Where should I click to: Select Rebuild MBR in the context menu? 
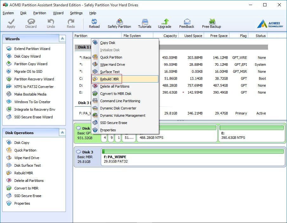click(x=109, y=78)
